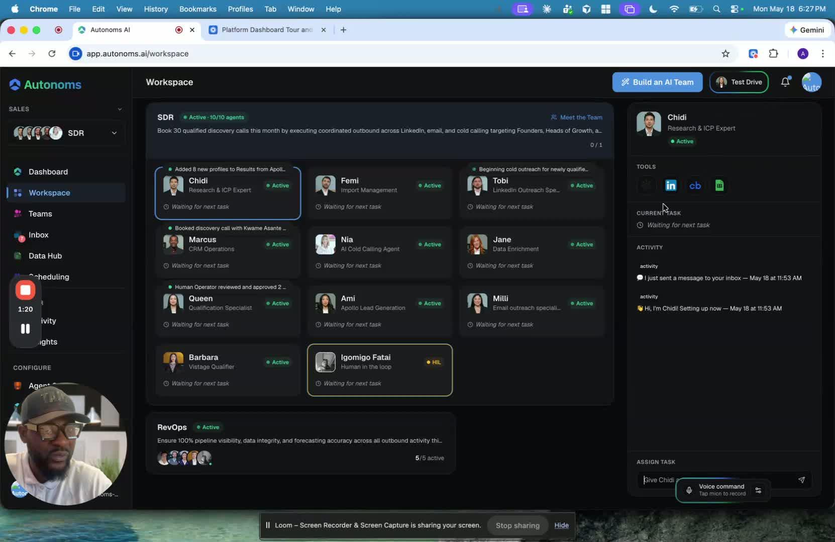Click Stop sharing in the Loom bar
The height and width of the screenshot is (542, 835).
point(517,525)
